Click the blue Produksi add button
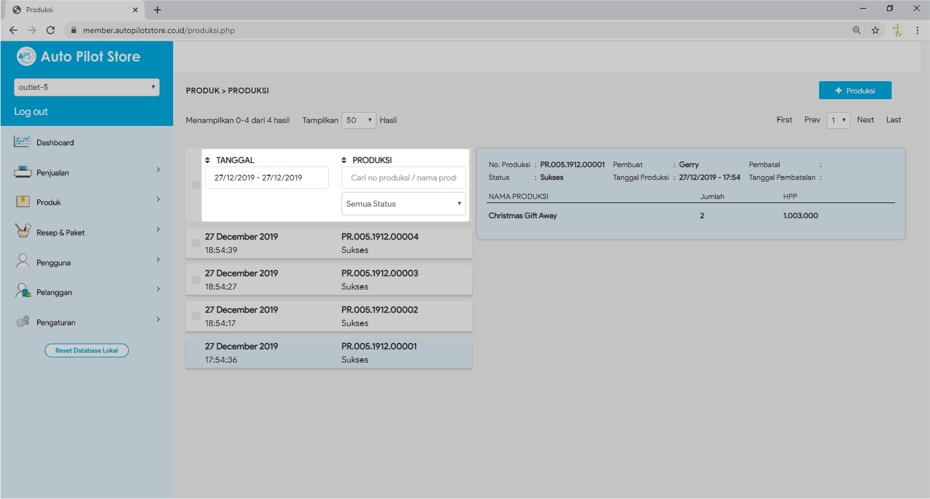The height and width of the screenshot is (499, 930). (x=854, y=91)
